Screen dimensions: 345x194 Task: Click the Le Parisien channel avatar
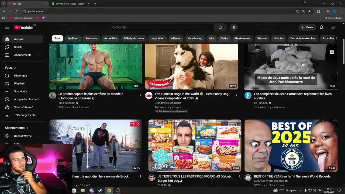coord(248,95)
